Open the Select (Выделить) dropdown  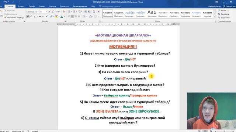(x=224, y=18)
